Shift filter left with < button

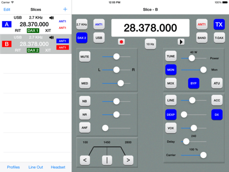[x=85, y=160]
